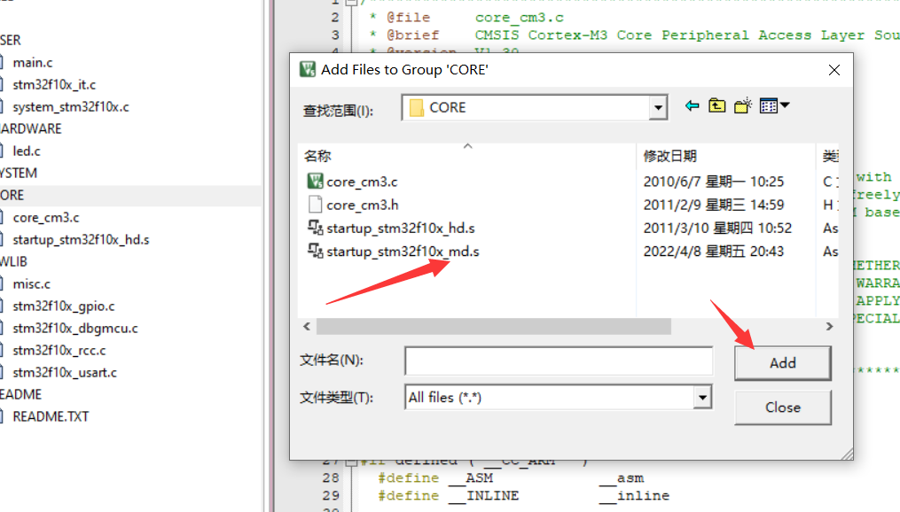Select the USER group in project tree
Screen dimensions: 900x512
(11, 40)
